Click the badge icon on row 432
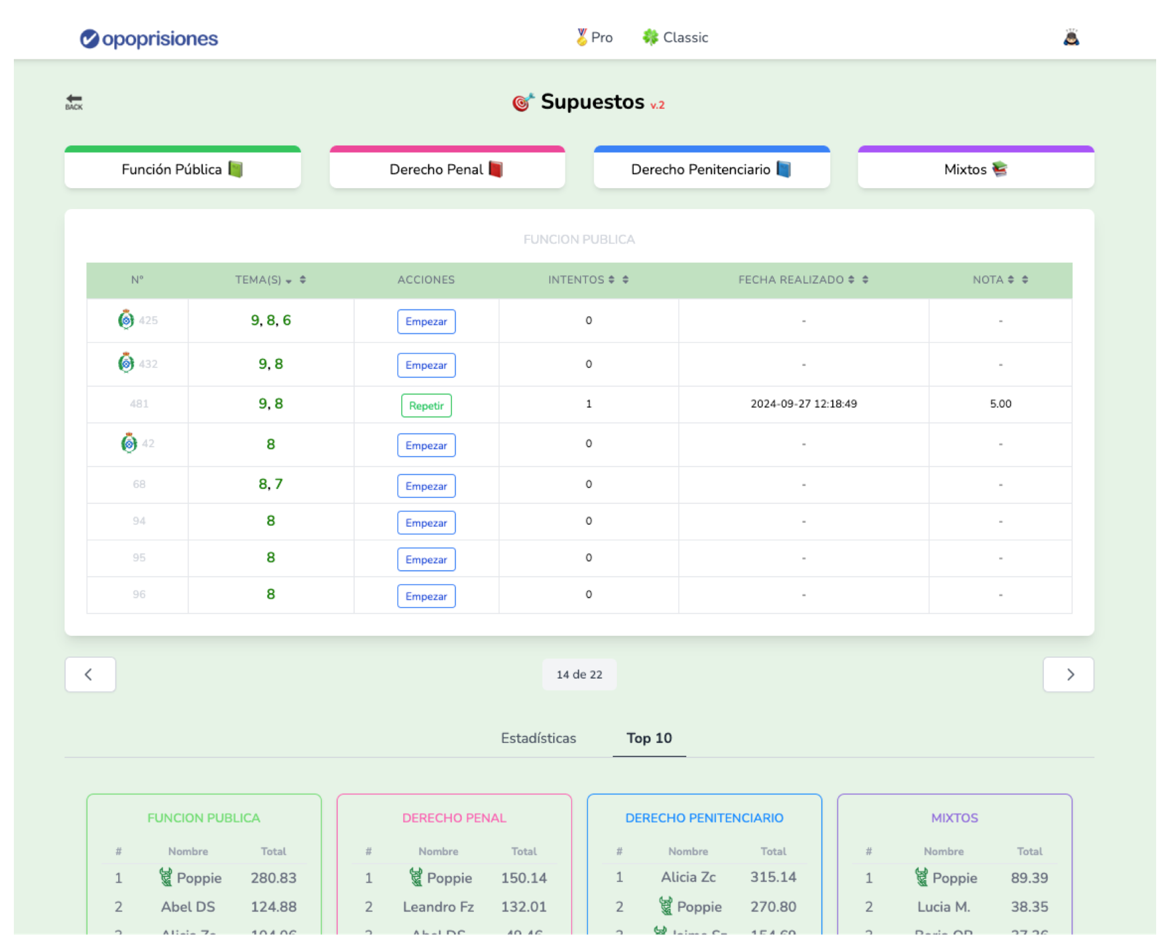 pos(126,363)
